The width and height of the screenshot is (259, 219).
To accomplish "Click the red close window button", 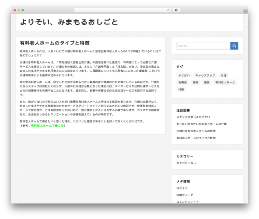I will 15,10.
